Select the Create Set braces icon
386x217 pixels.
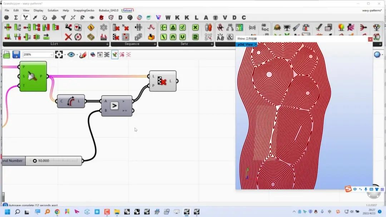tap(163, 27)
